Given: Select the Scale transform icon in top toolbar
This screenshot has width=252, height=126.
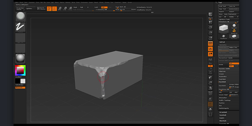Looking at the screenshot, I should point(65,9).
